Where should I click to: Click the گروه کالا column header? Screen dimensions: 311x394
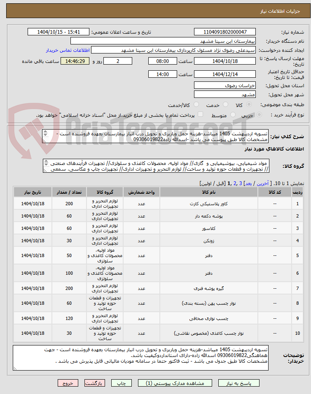105,192
